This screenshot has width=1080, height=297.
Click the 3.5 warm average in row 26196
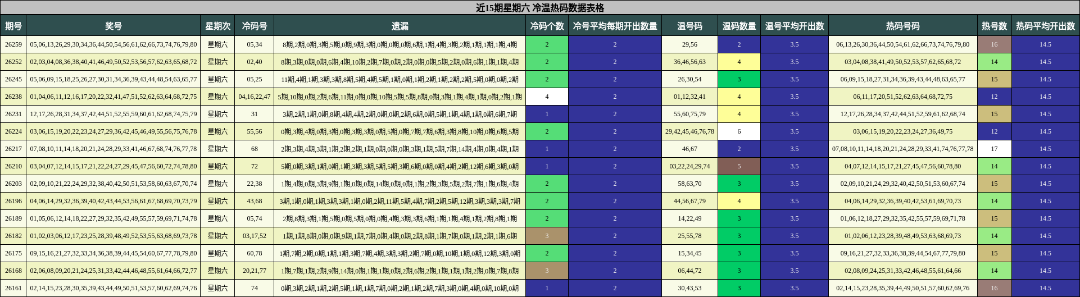click(x=795, y=201)
